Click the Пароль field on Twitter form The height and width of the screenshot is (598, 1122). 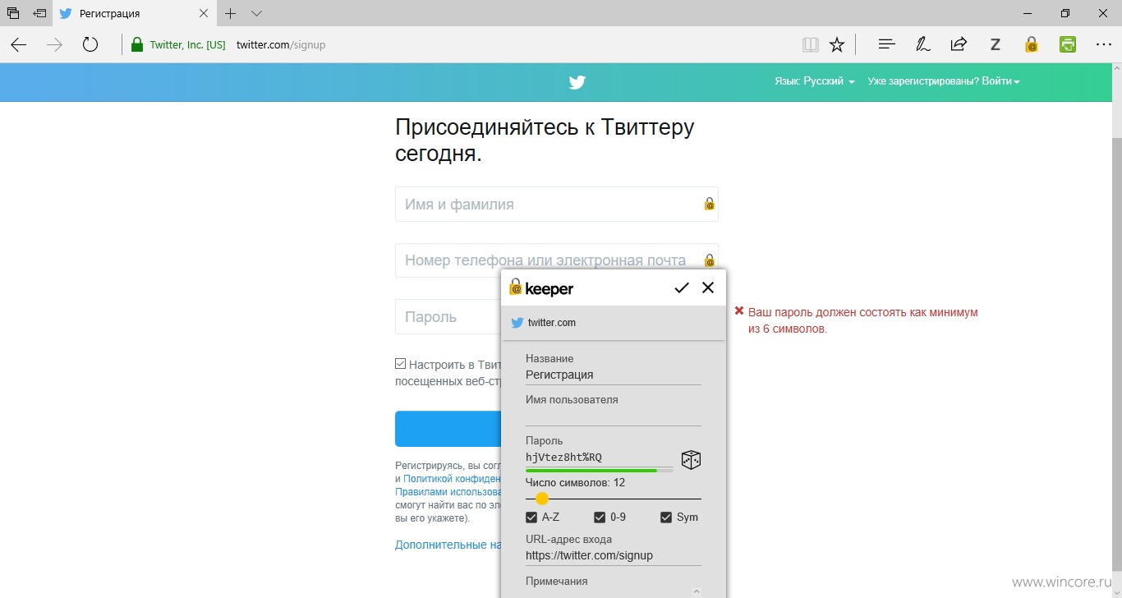pos(448,317)
